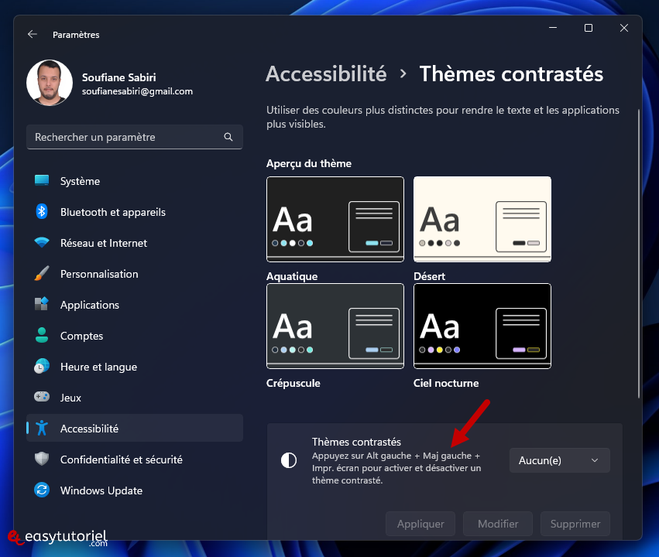
Task: Click the Aquatique theme preview
Action: (x=335, y=219)
